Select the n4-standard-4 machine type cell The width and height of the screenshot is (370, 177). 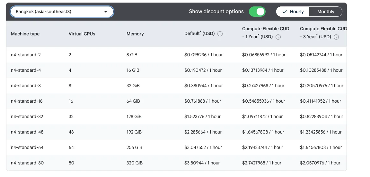(x=26, y=70)
